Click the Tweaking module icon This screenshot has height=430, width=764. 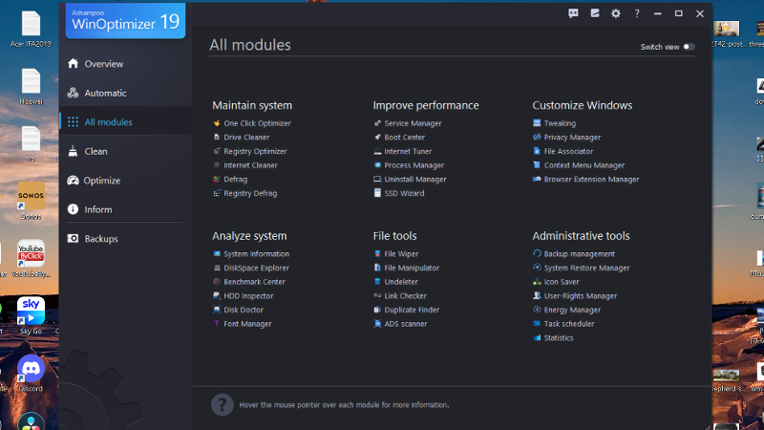click(537, 123)
